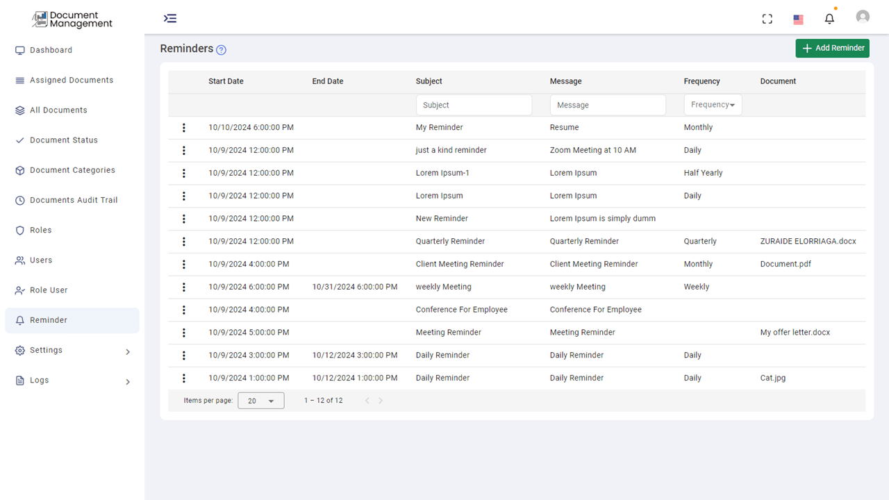889x500 pixels.
Task: Open Document Categories section
Action: [19, 169]
